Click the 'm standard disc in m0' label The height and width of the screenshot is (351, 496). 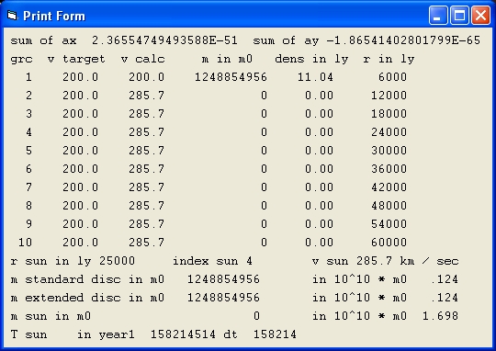(x=87, y=279)
